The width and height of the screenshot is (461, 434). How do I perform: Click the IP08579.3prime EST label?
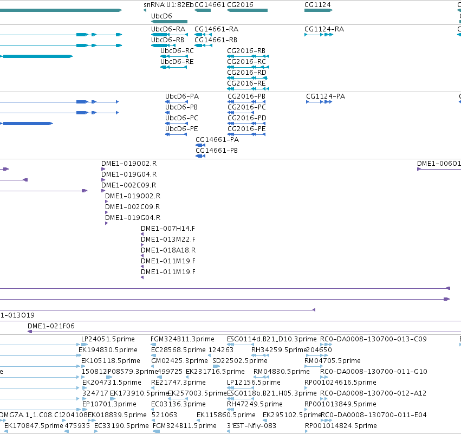[132, 372]
